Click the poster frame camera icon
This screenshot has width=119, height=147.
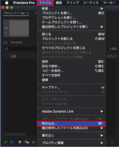coord(6,28)
